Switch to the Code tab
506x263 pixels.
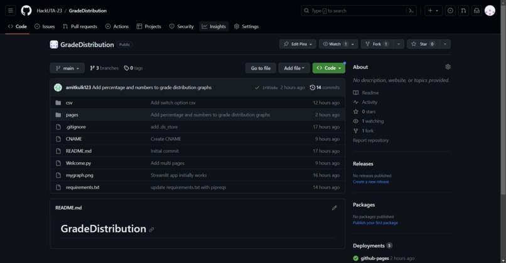pyautogui.click(x=18, y=26)
